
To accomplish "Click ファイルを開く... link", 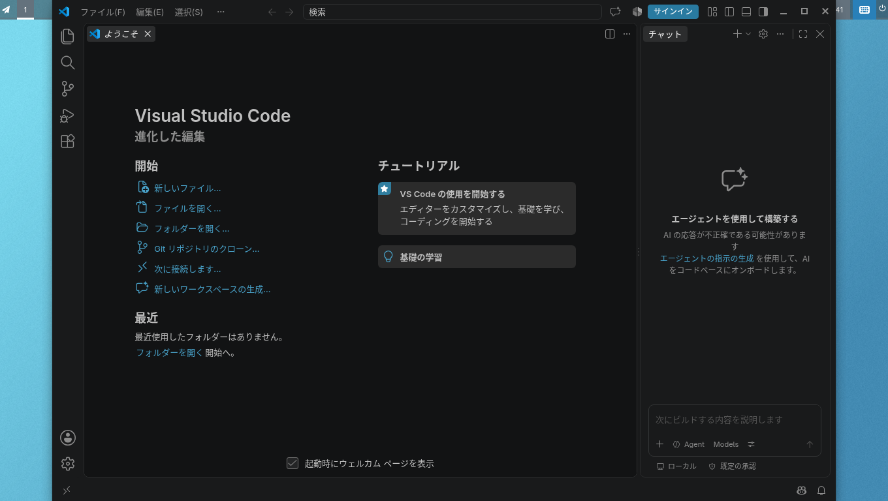I will (x=187, y=208).
